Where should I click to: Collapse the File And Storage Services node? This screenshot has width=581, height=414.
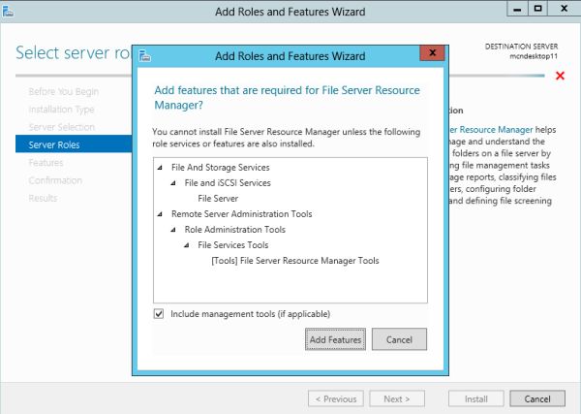coord(160,168)
